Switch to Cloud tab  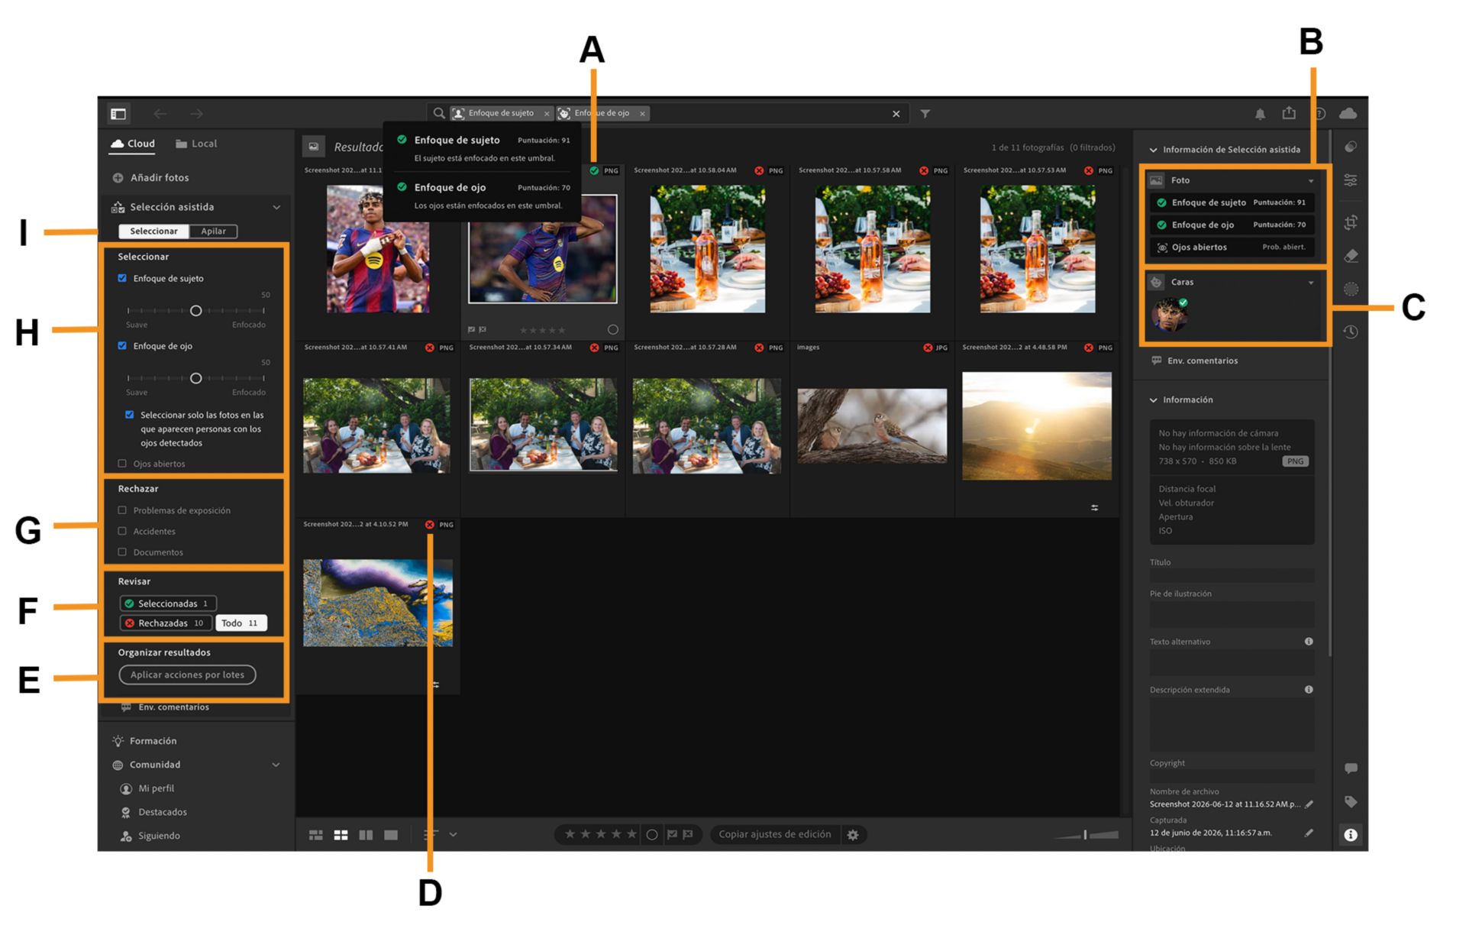133,144
